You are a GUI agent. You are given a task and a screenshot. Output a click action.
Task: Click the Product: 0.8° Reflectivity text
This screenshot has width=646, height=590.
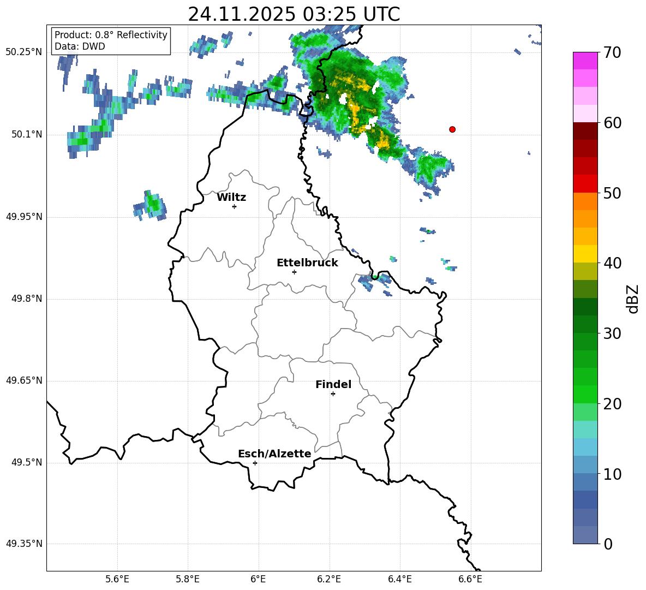coord(111,34)
